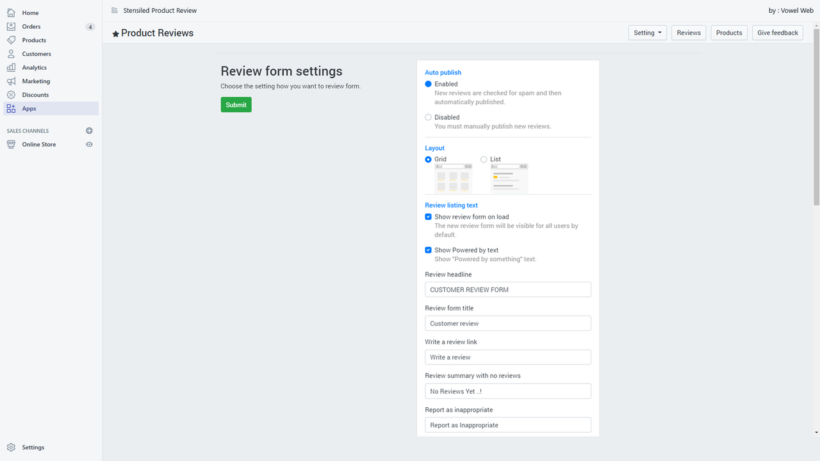Open the Products tab at the top

coord(728,32)
